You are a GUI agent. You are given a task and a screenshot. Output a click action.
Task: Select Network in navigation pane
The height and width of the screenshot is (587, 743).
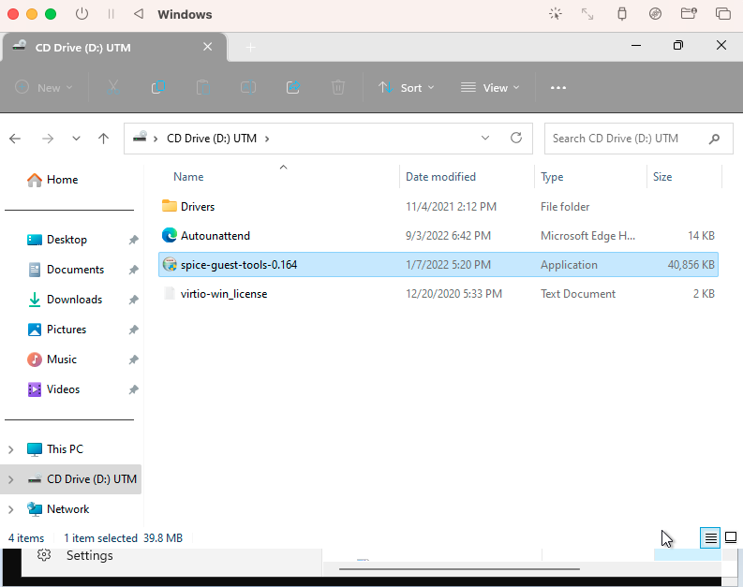click(58, 509)
